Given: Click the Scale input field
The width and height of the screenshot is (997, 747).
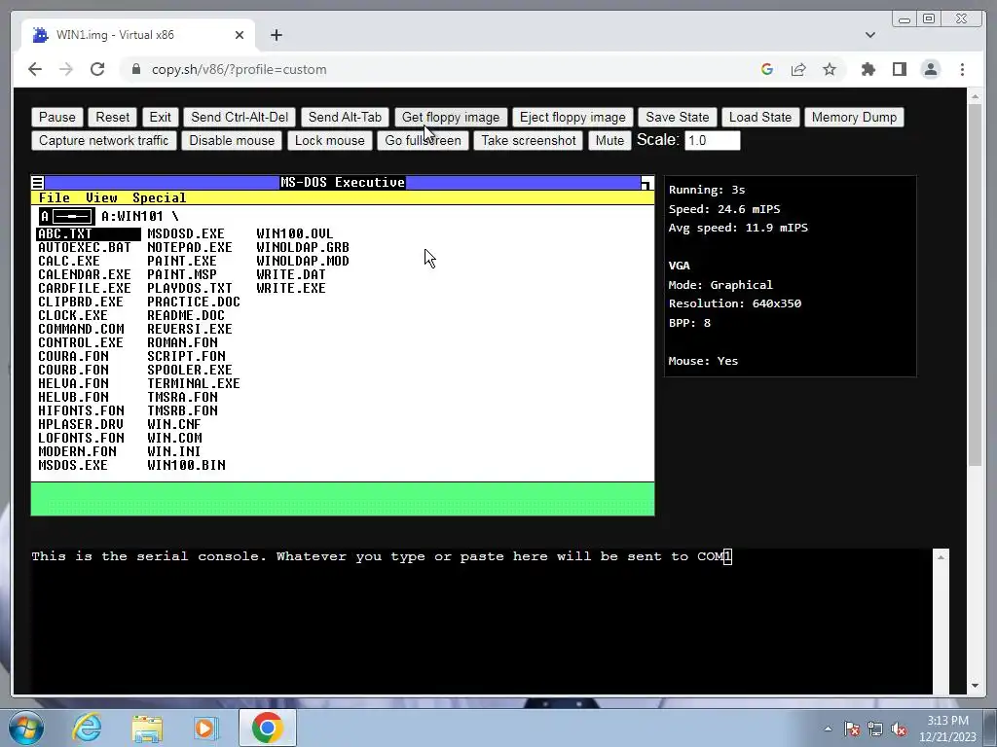Looking at the screenshot, I should (x=712, y=140).
